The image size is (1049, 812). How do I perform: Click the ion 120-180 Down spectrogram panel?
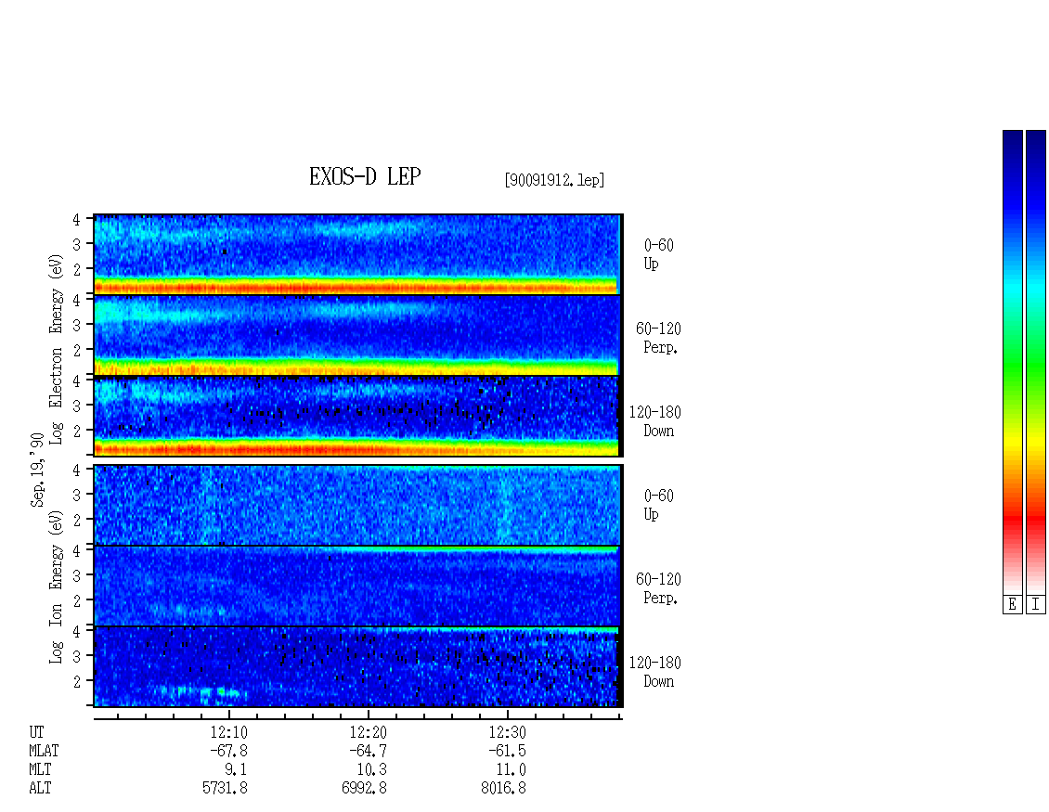(x=358, y=667)
